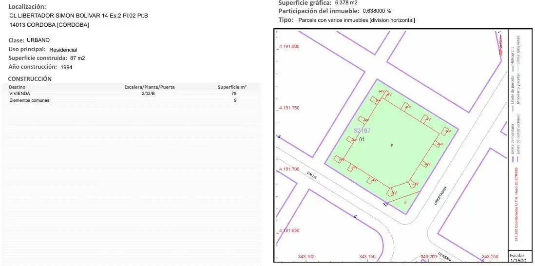Click the 'CONSTRUCCIÓN' section heading
535x266 pixels.
(x=30, y=79)
